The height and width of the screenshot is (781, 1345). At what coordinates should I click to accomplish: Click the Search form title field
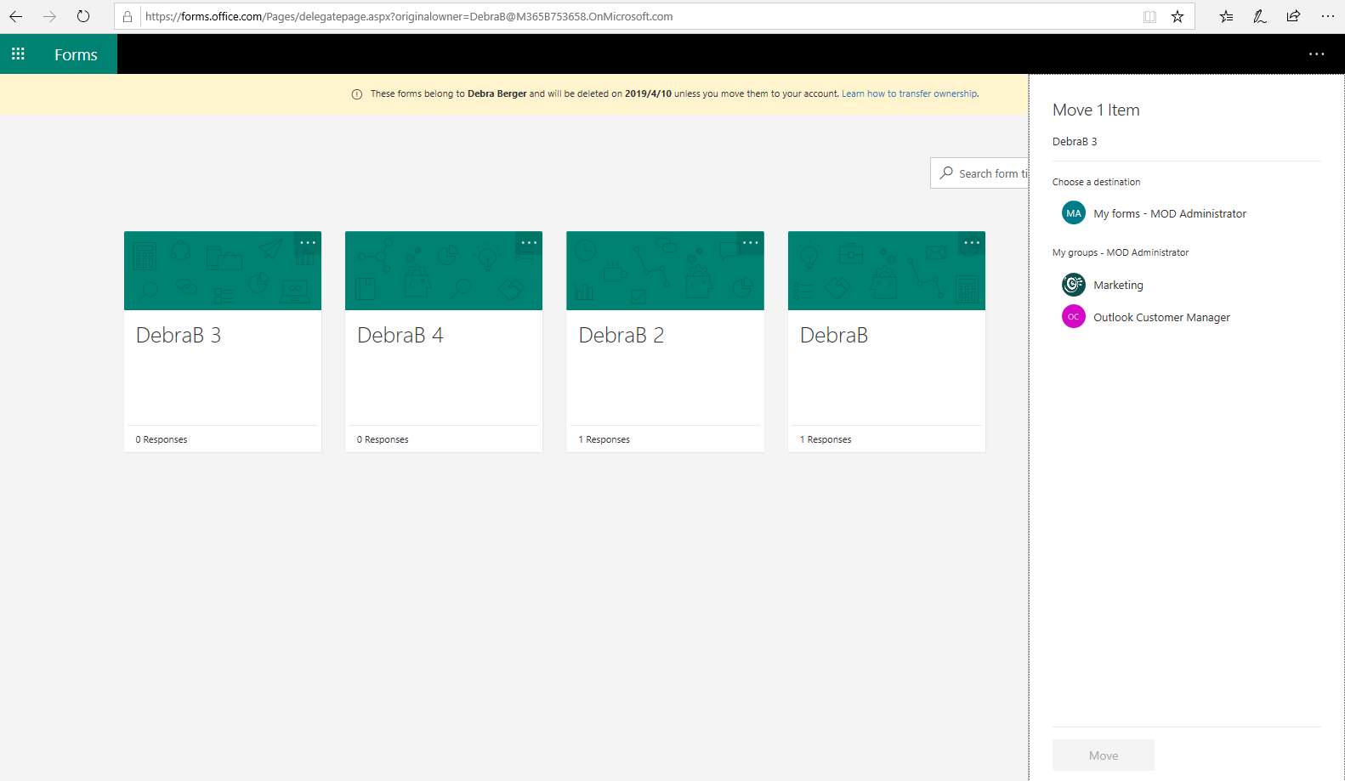click(x=979, y=173)
